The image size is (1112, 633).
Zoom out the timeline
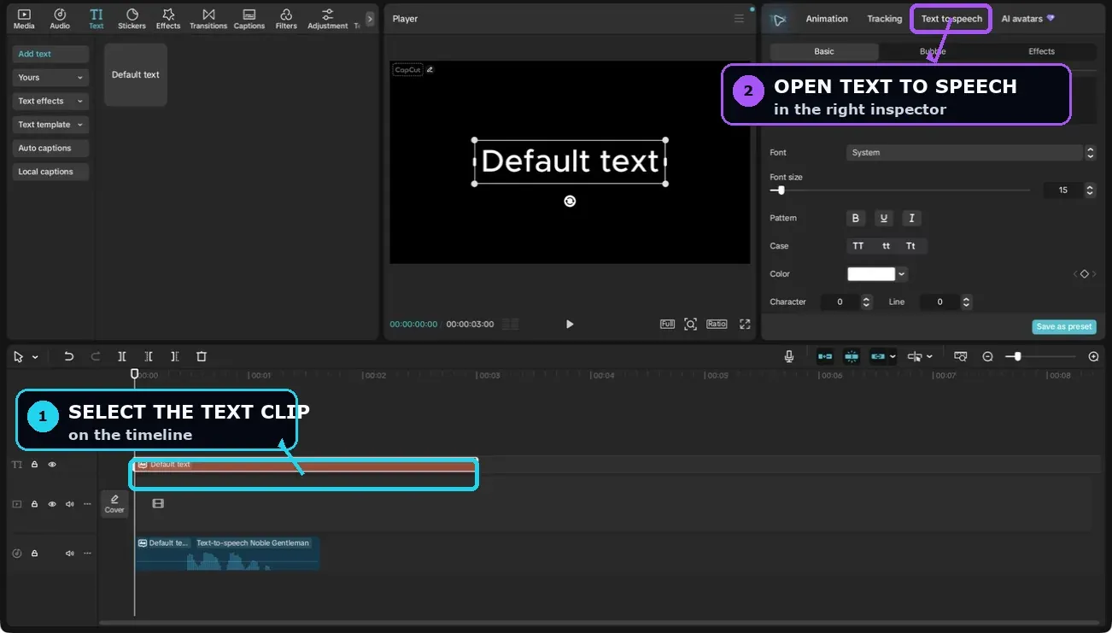point(987,357)
